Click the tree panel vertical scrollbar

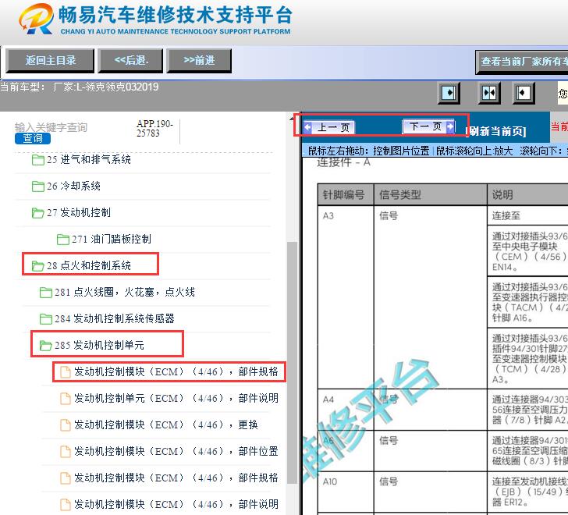[292, 362]
